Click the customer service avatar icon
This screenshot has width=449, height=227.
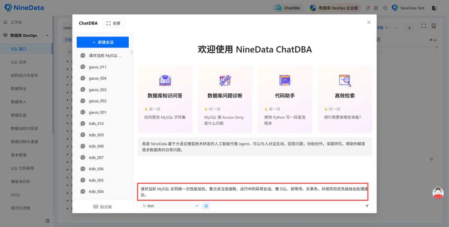pos(438,193)
